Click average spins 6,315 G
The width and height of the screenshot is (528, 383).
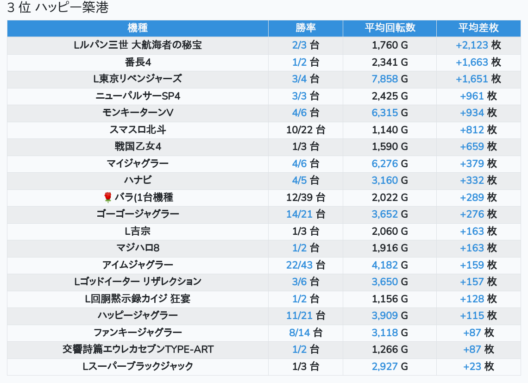[390, 113]
